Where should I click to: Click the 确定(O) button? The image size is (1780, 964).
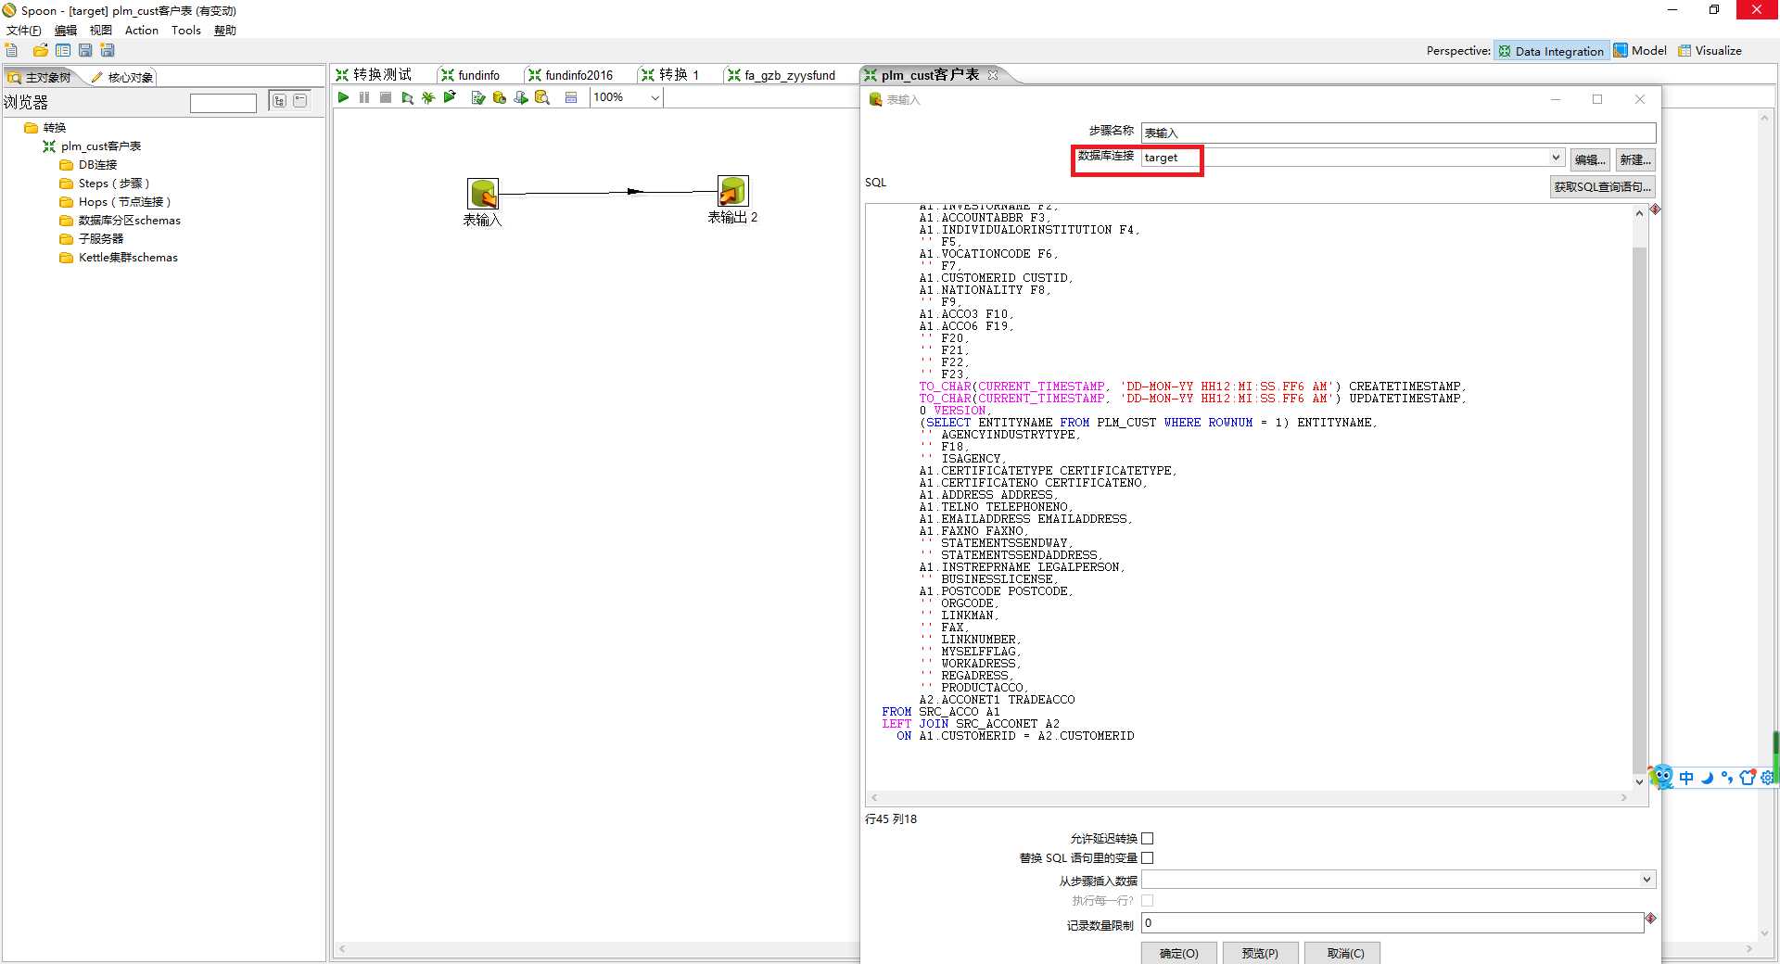pos(1178,953)
